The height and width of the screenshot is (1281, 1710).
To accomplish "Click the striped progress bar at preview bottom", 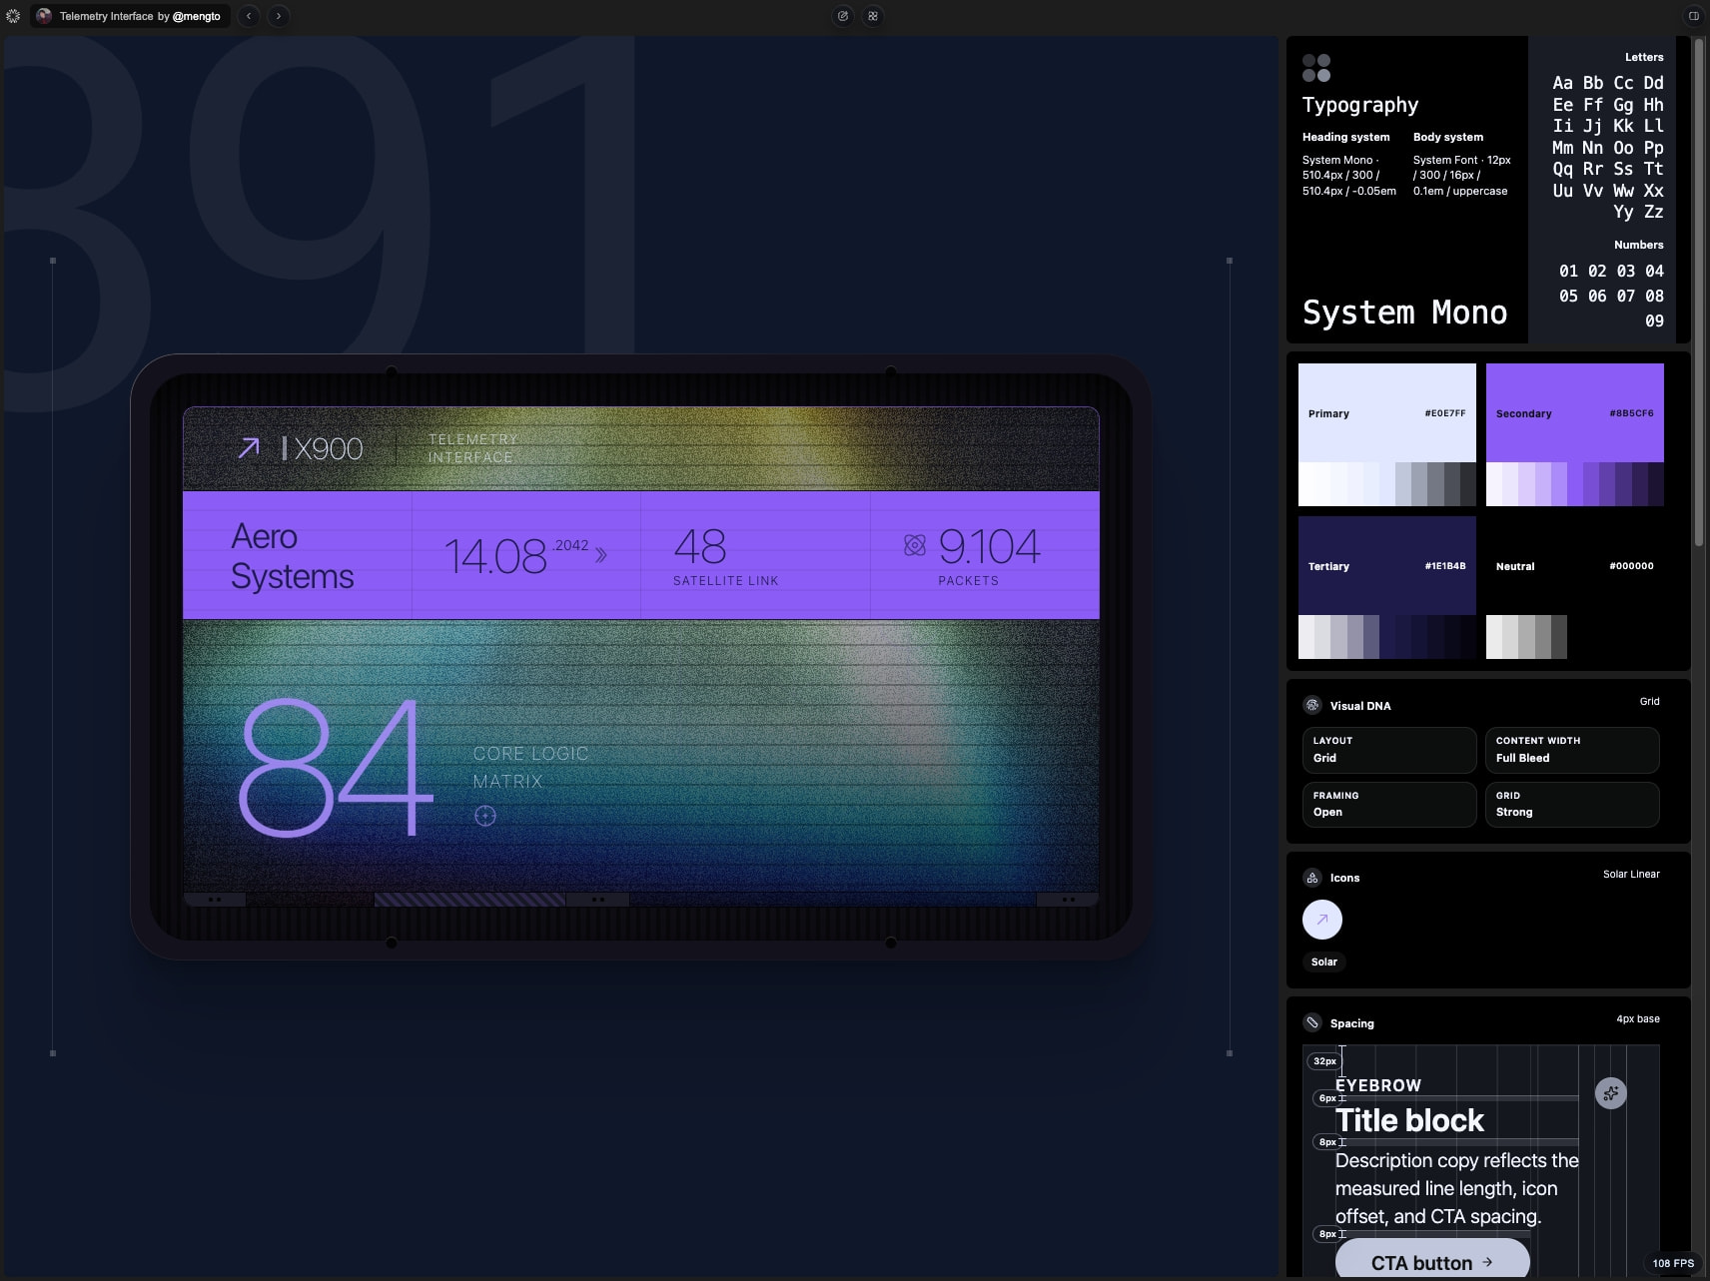I will (469, 900).
